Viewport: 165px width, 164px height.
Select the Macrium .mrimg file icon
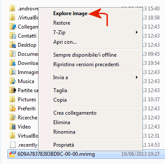pos(13,154)
